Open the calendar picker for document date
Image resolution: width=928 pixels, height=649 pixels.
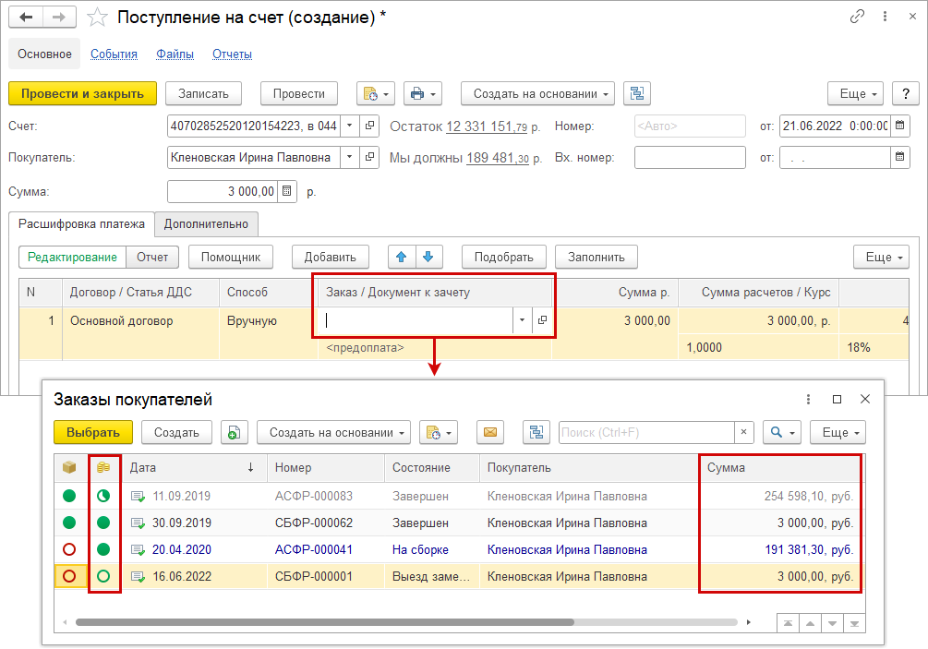point(899,126)
